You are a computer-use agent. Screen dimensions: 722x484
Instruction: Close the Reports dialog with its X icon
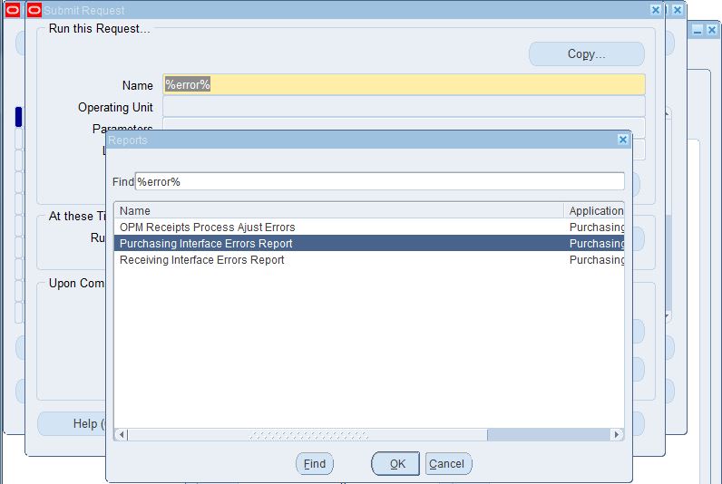[622, 140]
